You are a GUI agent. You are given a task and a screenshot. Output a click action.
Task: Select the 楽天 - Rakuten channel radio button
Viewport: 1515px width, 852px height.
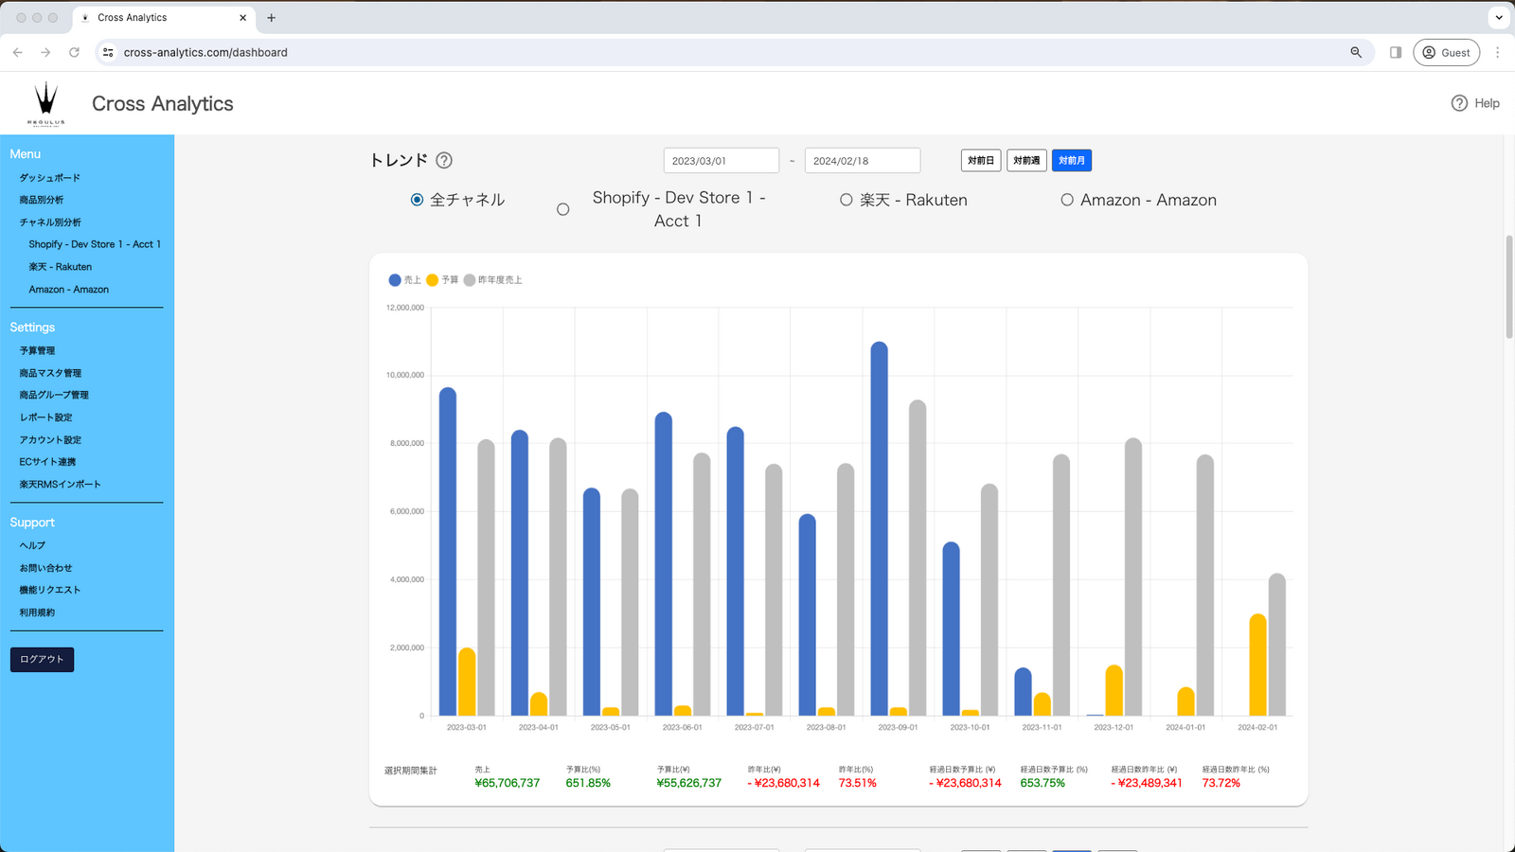click(x=844, y=200)
